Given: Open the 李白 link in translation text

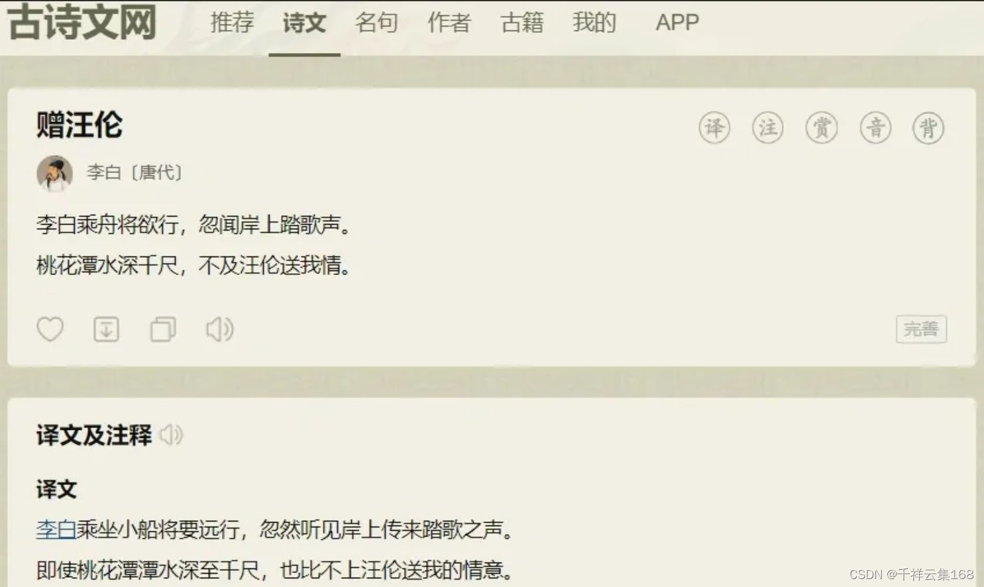Looking at the screenshot, I should point(56,529).
